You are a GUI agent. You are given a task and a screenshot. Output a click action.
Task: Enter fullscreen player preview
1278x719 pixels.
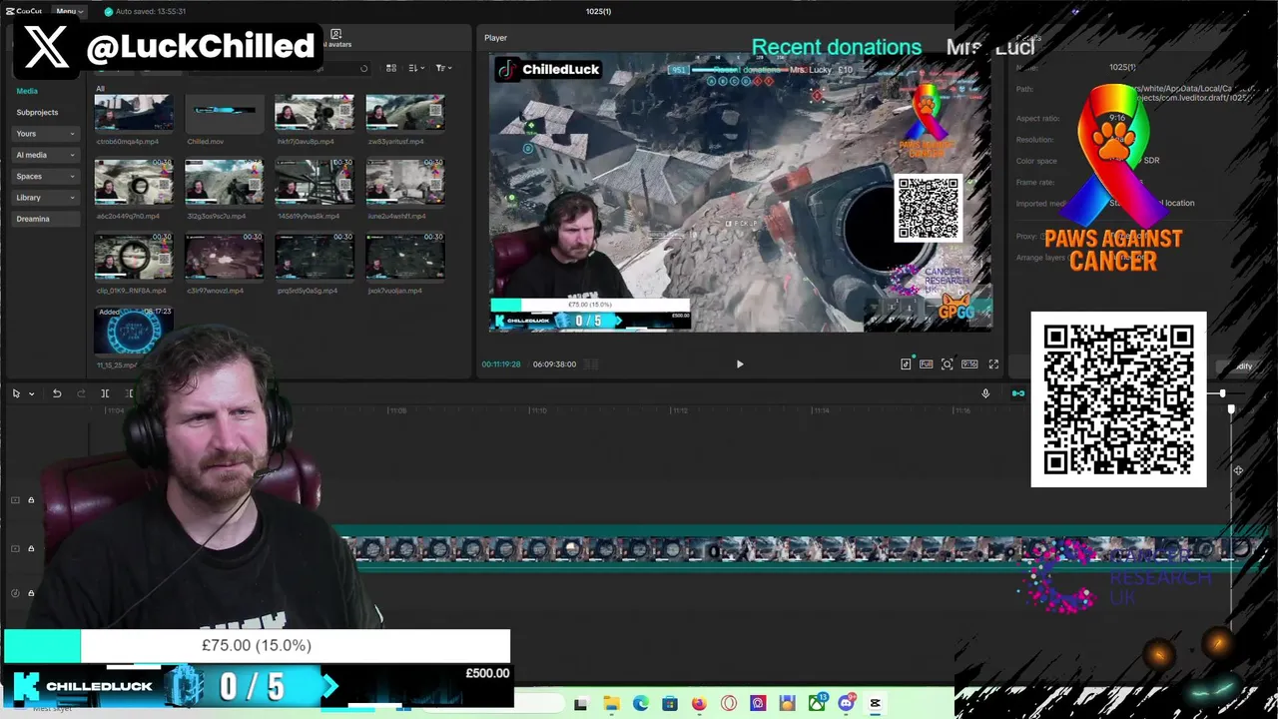click(993, 364)
